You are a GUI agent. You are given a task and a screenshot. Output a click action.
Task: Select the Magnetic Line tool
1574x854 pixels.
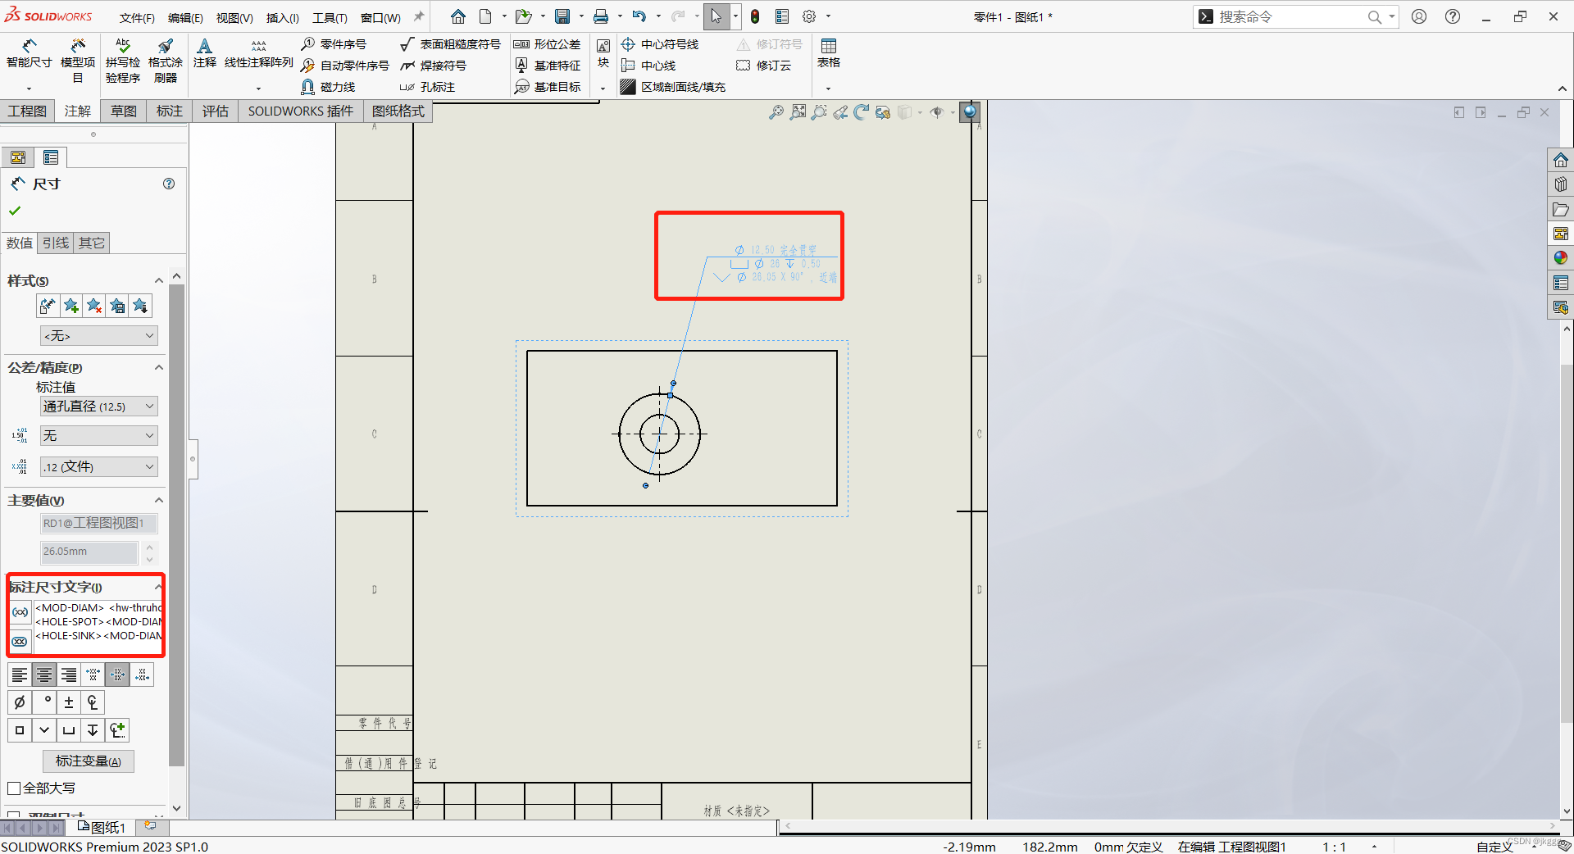(x=328, y=87)
